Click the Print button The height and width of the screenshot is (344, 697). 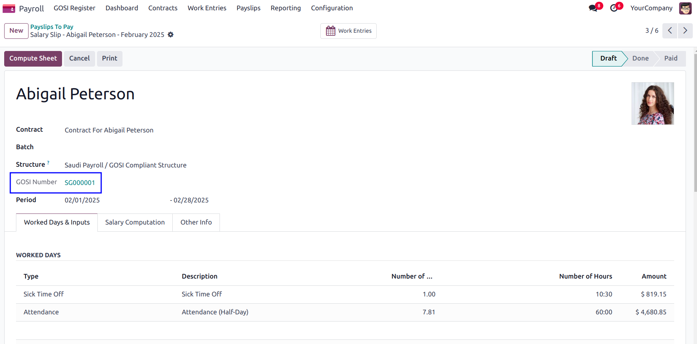click(x=110, y=59)
